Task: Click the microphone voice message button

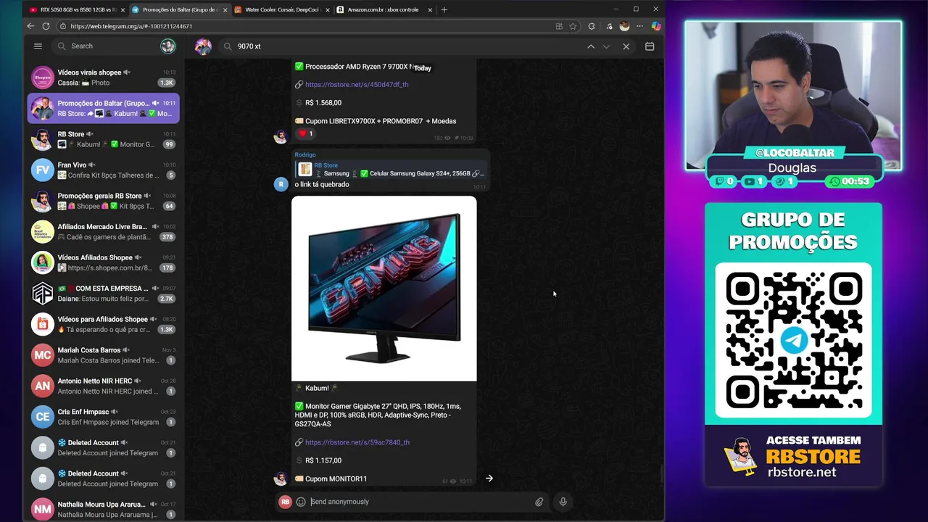Action: coord(563,502)
